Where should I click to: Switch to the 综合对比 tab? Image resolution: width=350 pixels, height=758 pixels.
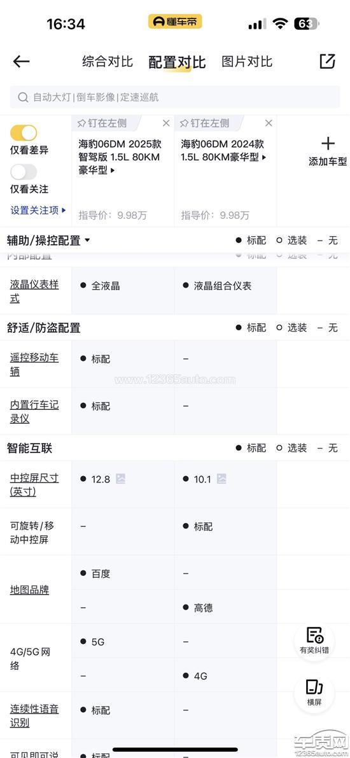[x=108, y=61]
